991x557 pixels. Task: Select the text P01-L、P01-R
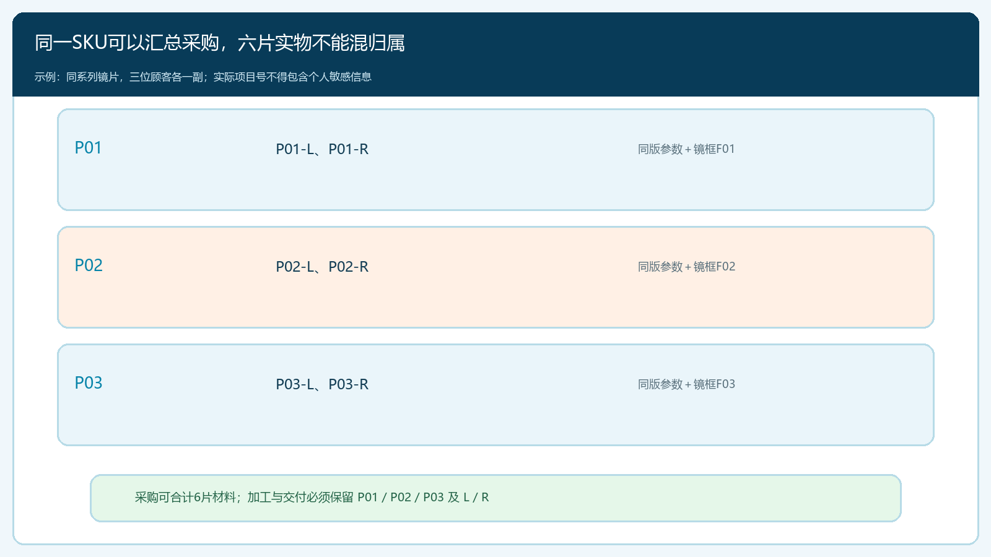point(322,149)
